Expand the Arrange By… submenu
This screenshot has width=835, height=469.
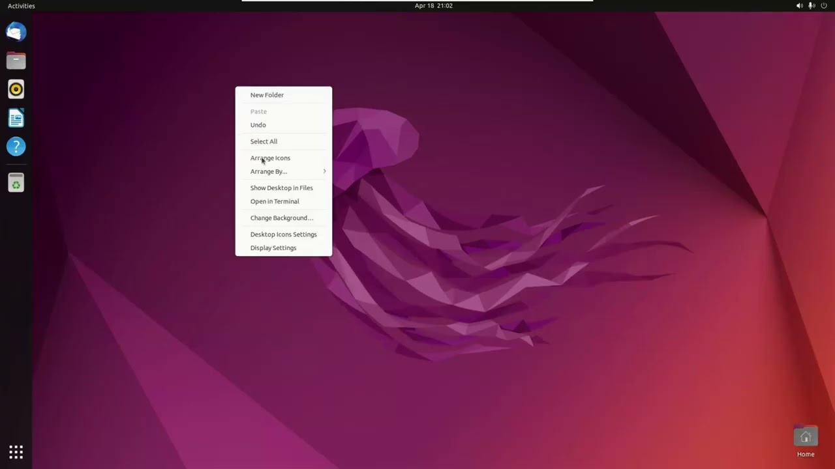pyautogui.click(x=283, y=172)
